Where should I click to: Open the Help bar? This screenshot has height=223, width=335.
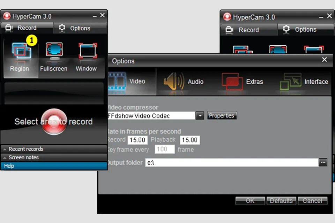pos(54,166)
